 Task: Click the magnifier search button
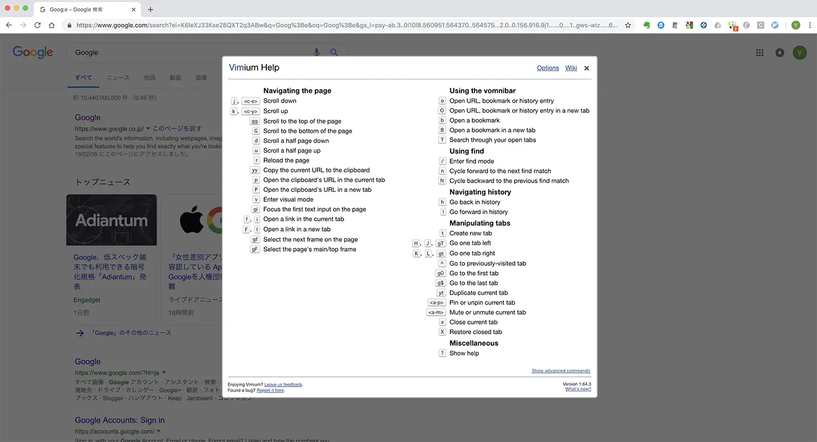[x=334, y=52]
